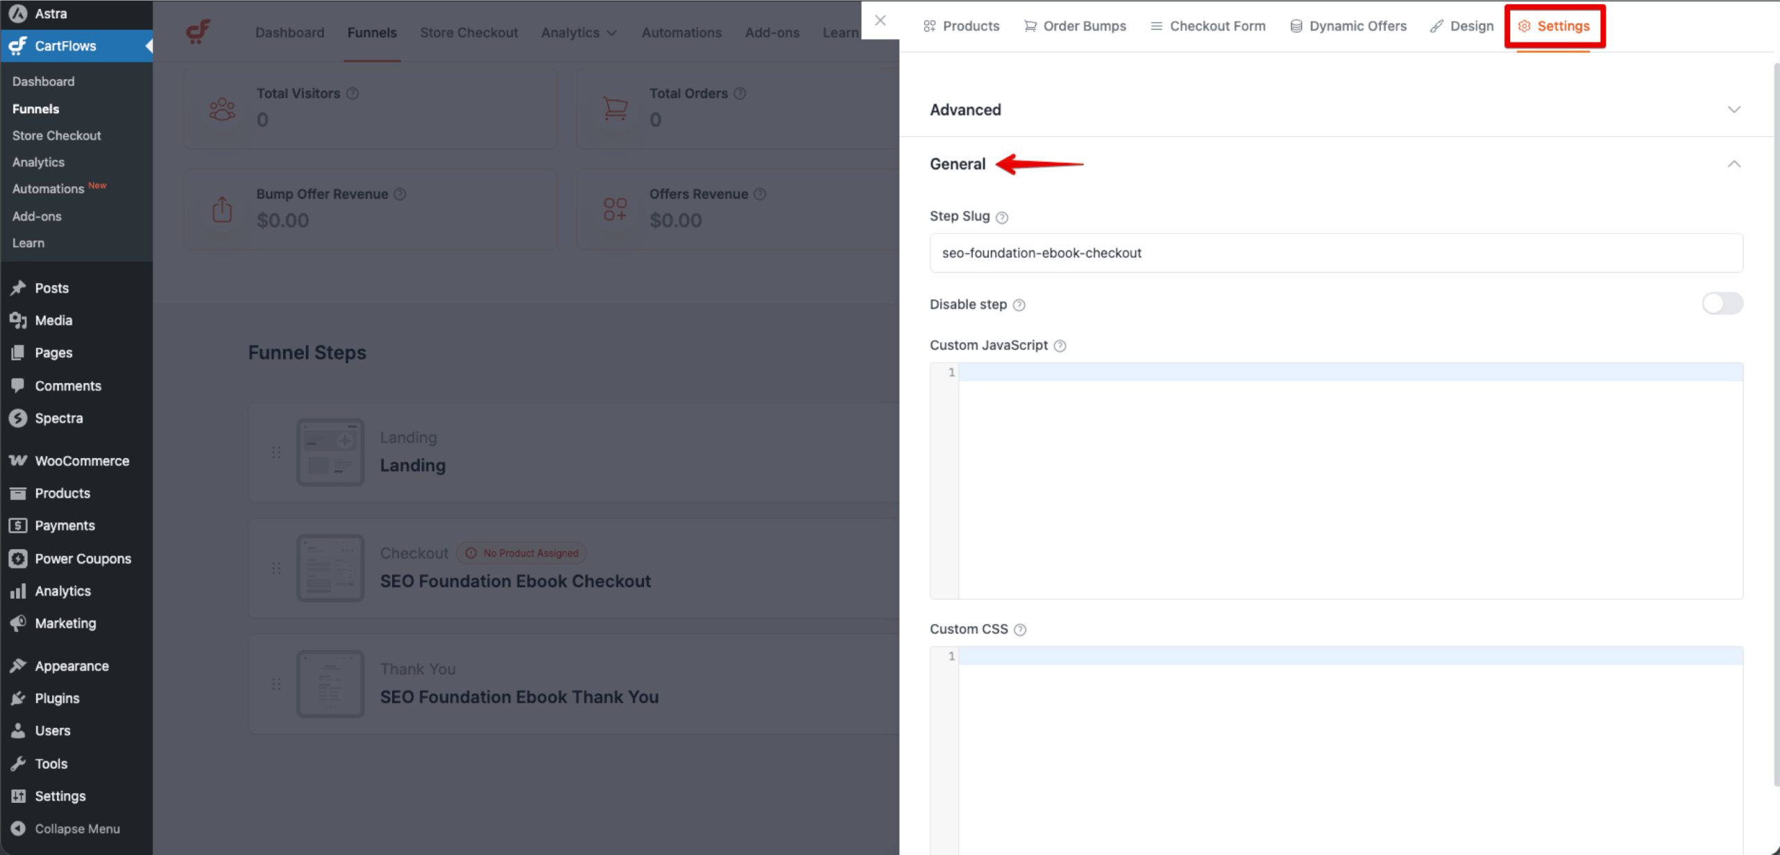The width and height of the screenshot is (1780, 855).
Task: Open Power Coupons via its lightning icon
Action: pos(18,558)
